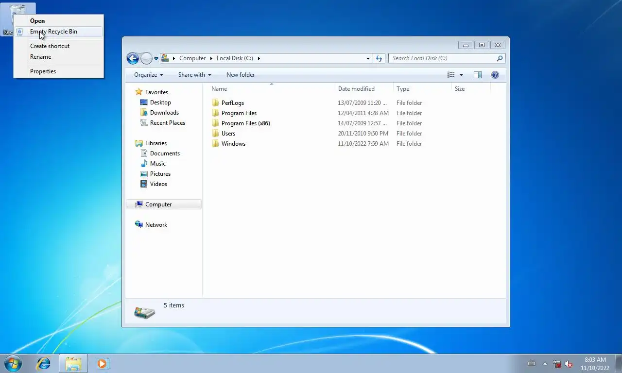The height and width of the screenshot is (373, 622).
Task: Click the New folder button
Action: pyautogui.click(x=241, y=75)
